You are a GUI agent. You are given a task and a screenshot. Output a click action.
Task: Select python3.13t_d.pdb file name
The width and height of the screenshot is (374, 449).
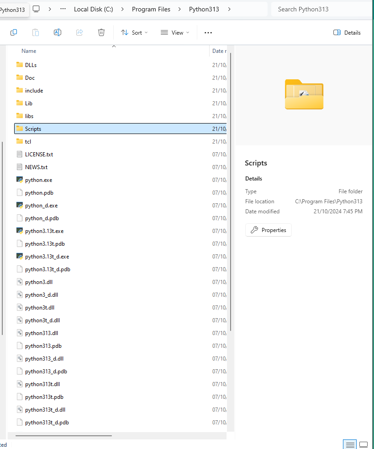point(47,269)
